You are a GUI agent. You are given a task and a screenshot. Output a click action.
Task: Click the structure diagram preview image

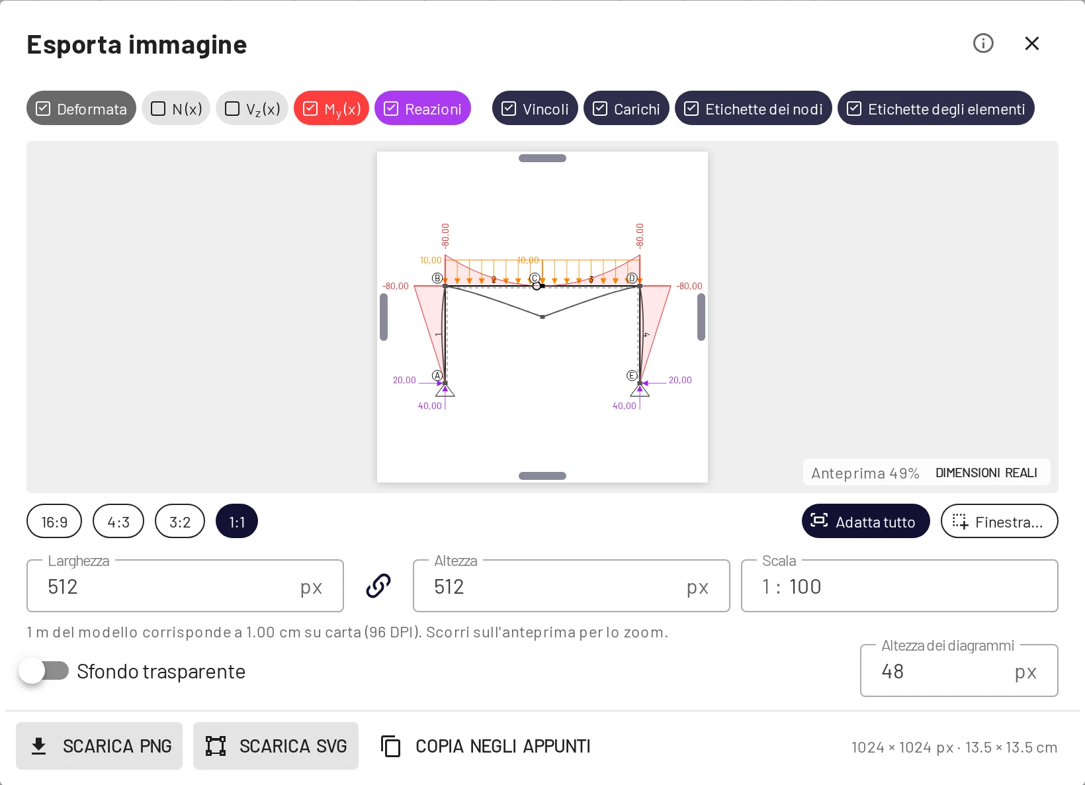(542, 317)
